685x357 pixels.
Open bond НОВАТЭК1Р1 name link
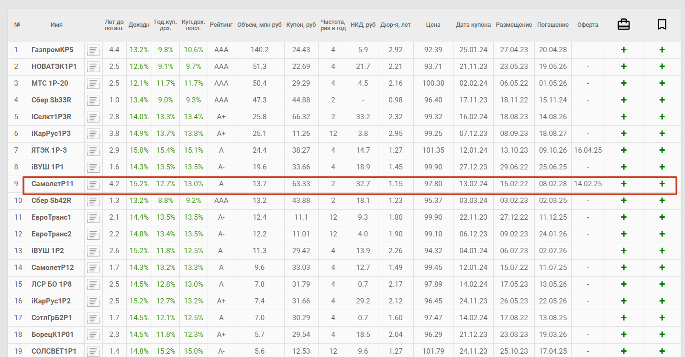(x=54, y=67)
